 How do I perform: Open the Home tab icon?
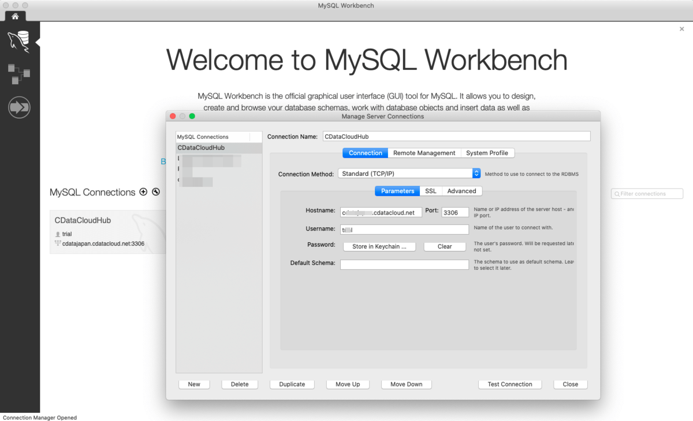[15, 16]
